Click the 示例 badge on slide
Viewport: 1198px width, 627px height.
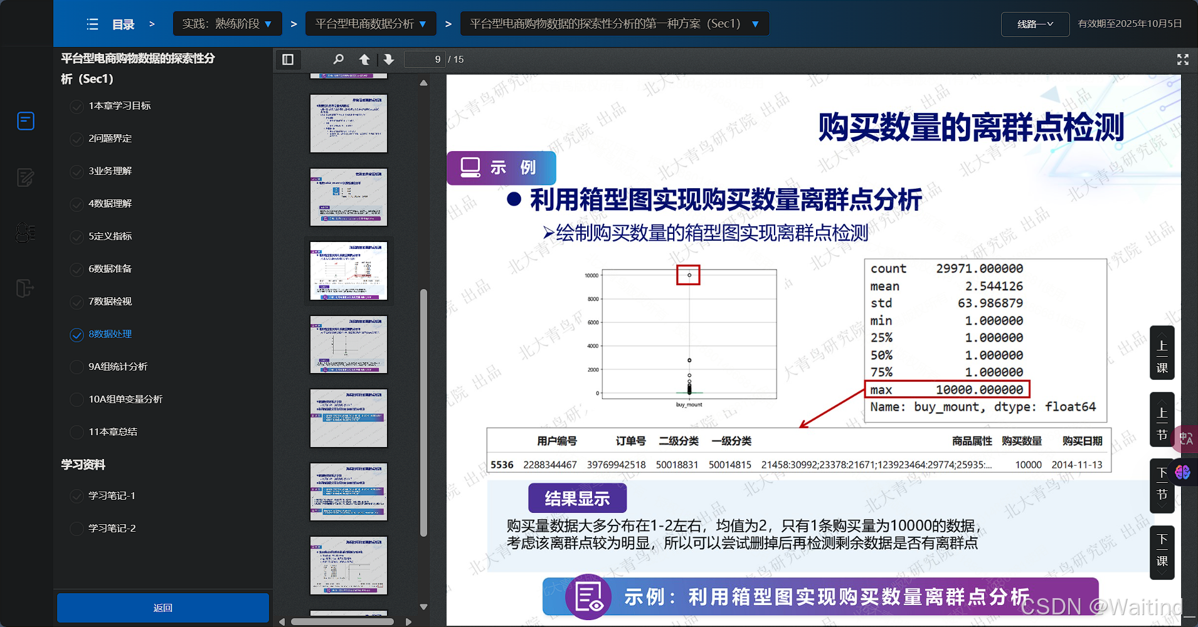click(501, 167)
